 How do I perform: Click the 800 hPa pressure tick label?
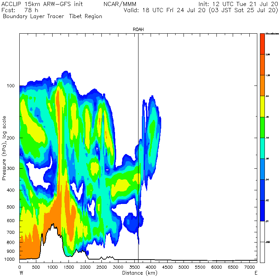click(11, 242)
